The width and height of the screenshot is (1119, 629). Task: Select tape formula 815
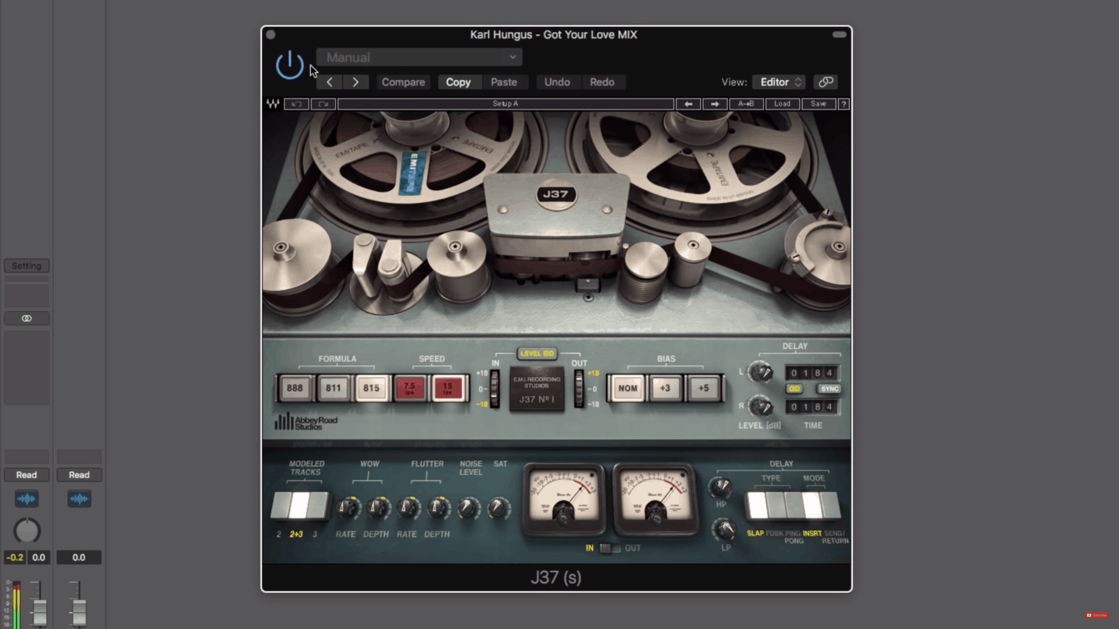click(x=371, y=388)
